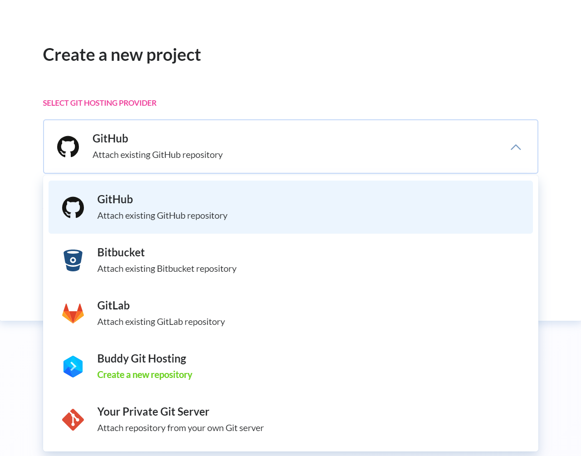The width and height of the screenshot is (581, 456).
Task: Click the 'Create a new project' heading
Action: pyautogui.click(x=122, y=55)
